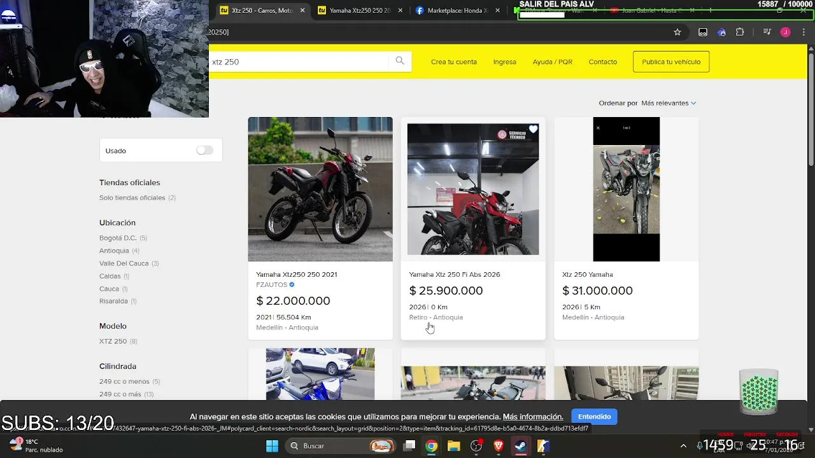
Task: Open Ayuda / PQR link
Action: [x=552, y=62]
